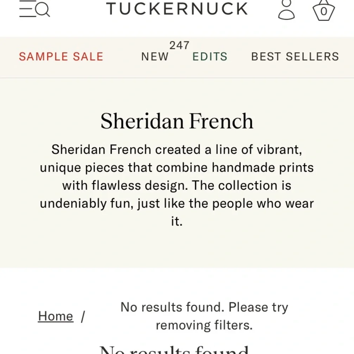This screenshot has height=354, width=354.
Task: Open the Sample Sale tab
Action: click(61, 57)
